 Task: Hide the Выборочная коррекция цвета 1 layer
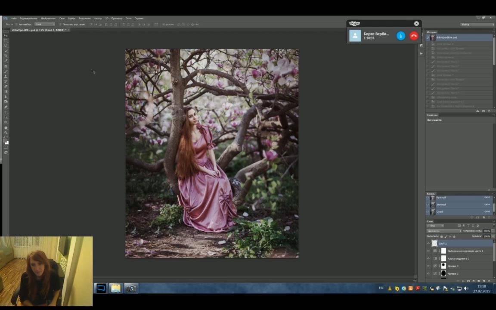(x=428, y=251)
